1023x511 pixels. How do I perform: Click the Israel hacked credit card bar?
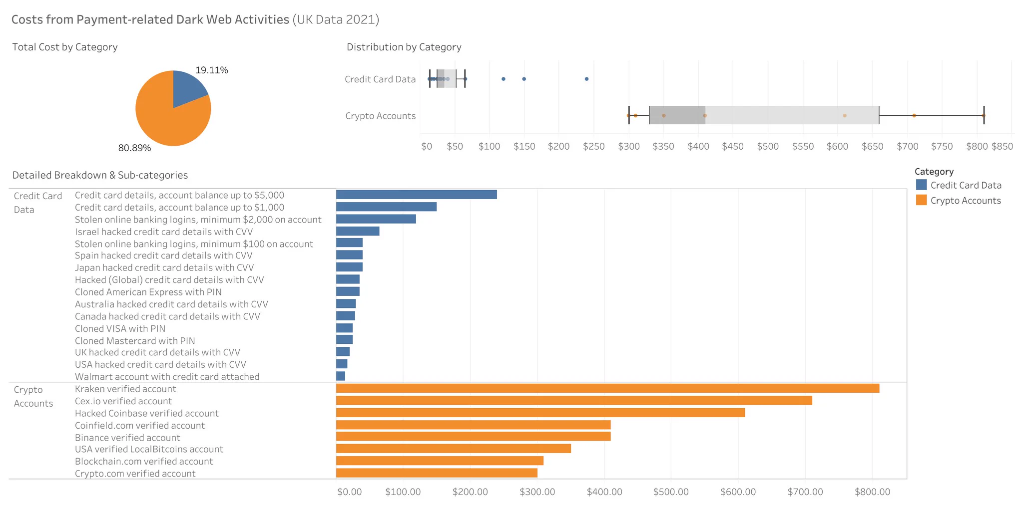point(358,231)
